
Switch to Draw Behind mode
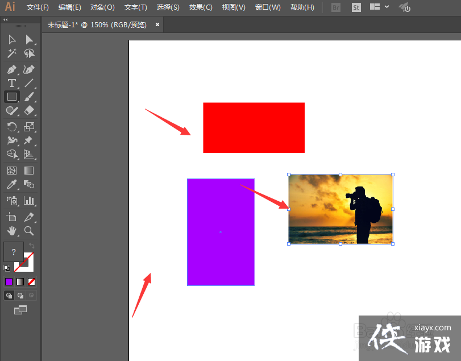pos(21,295)
